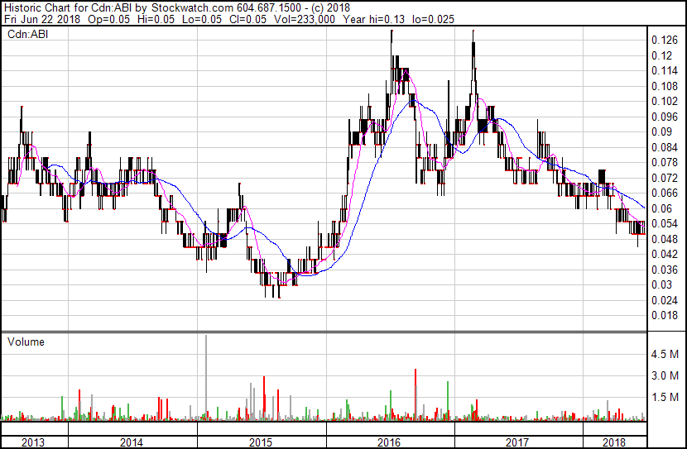Click the 0.042 price axis label

pyautogui.click(x=664, y=254)
